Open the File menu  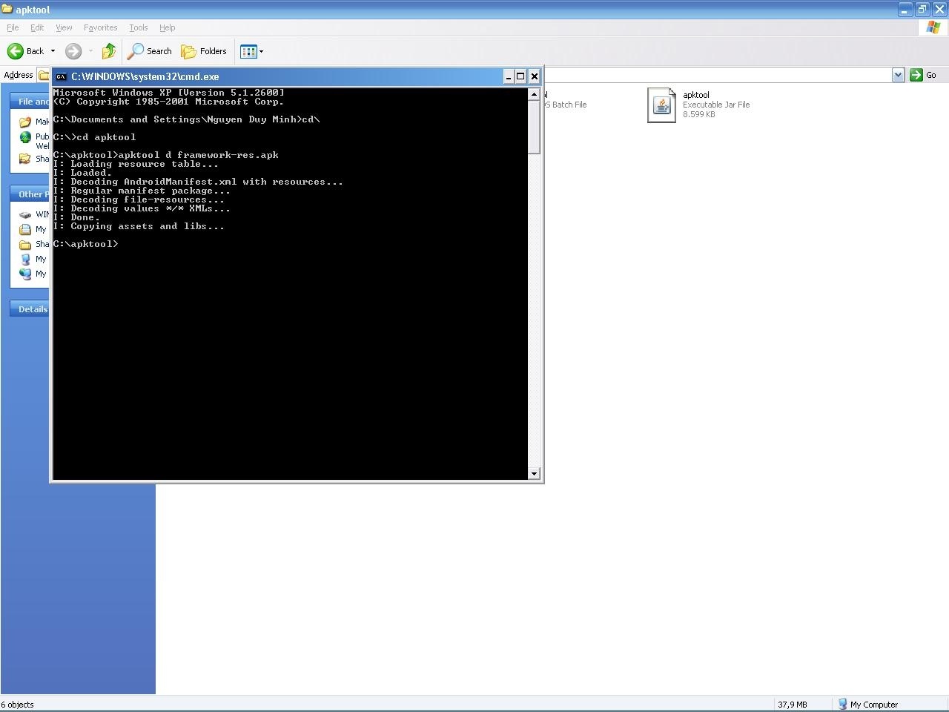click(x=13, y=27)
